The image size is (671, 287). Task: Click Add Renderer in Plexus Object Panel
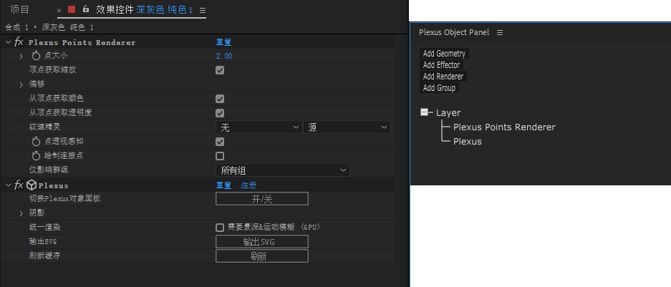click(x=443, y=76)
